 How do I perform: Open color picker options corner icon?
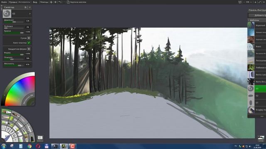[x=33, y=104]
